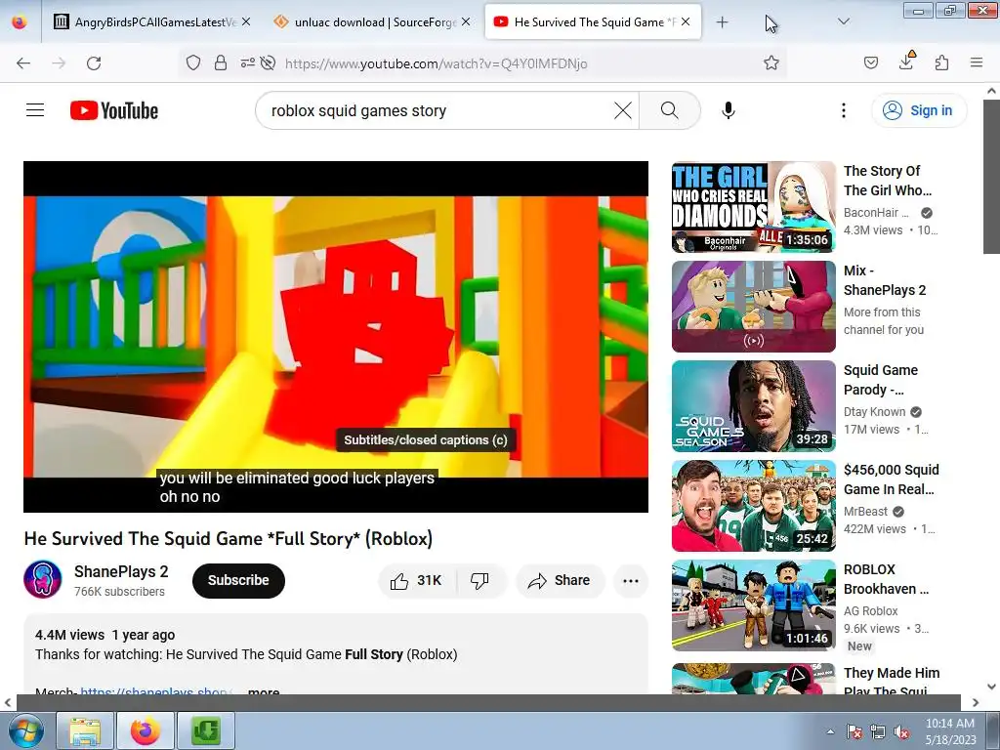
Task: Click Dtay Known channel name
Action: pyautogui.click(x=874, y=412)
